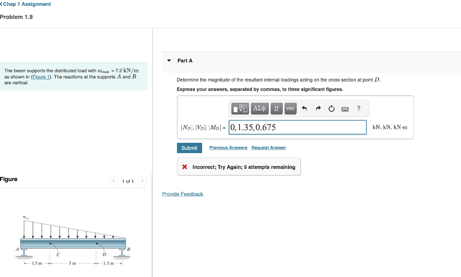Click the answer input field
461x277 pixels.
coord(297,127)
